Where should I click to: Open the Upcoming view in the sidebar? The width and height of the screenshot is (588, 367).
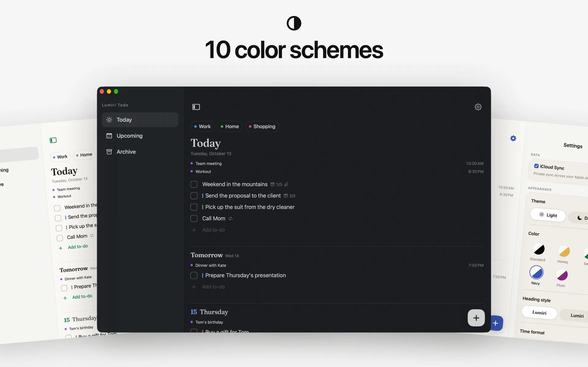click(x=140, y=136)
